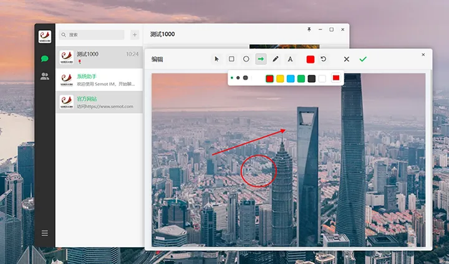Screen dimensions: 449x264
Task: Select the pointer cursor tool
Action: point(217,59)
